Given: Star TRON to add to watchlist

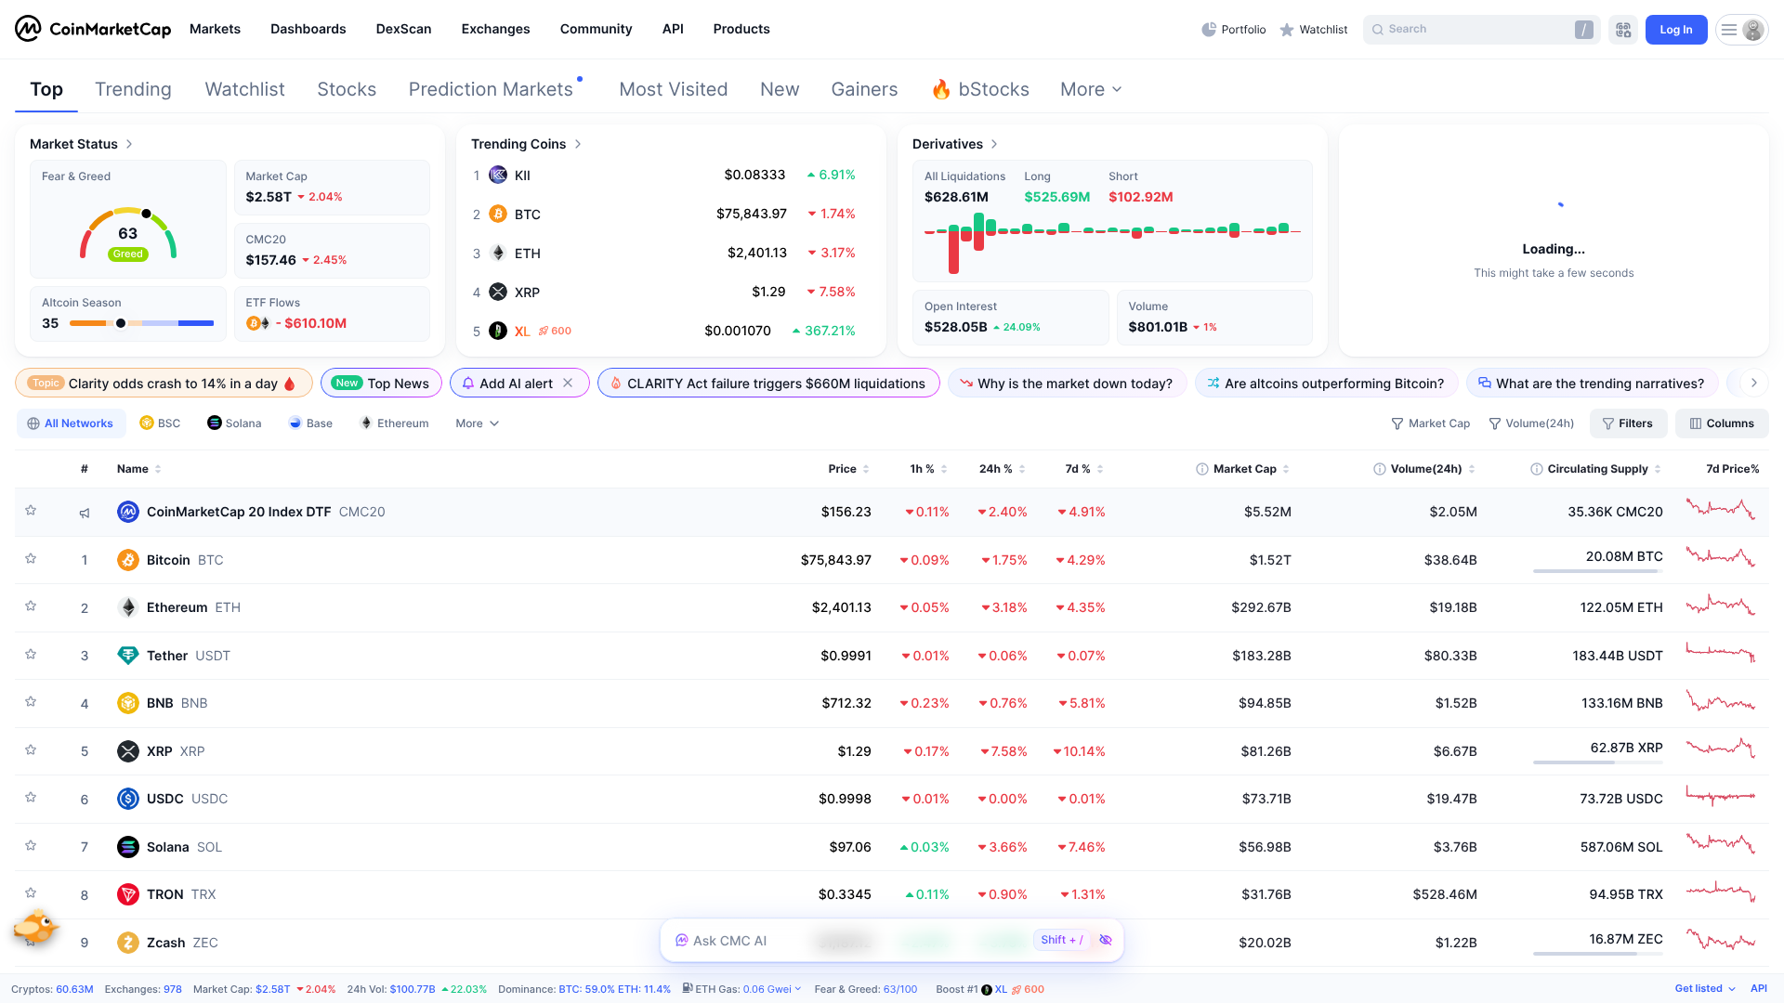Looking at the screenshot, I should pyautogui.click(x=31, y=892).
